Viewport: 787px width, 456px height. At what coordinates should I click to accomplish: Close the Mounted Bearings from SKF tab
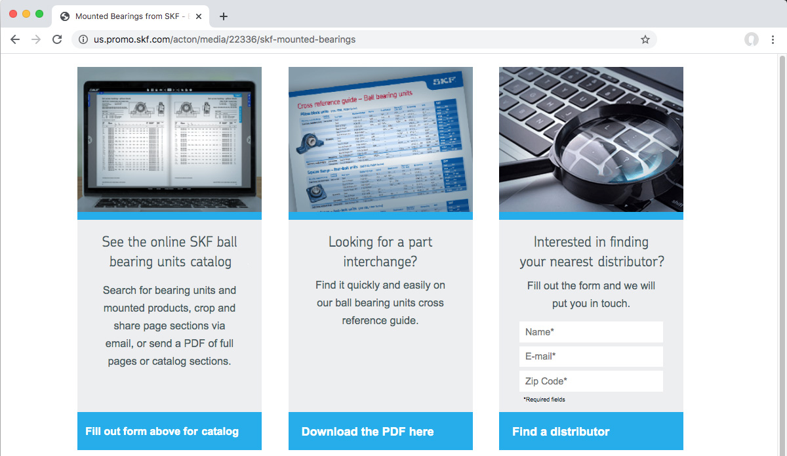click(199, 16)
